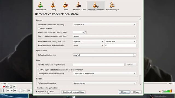Image resolution: width=175 pixels, height=98 pixels.
Task: Go to Feliratok / OSD tab
Action: tap(79, 6)
